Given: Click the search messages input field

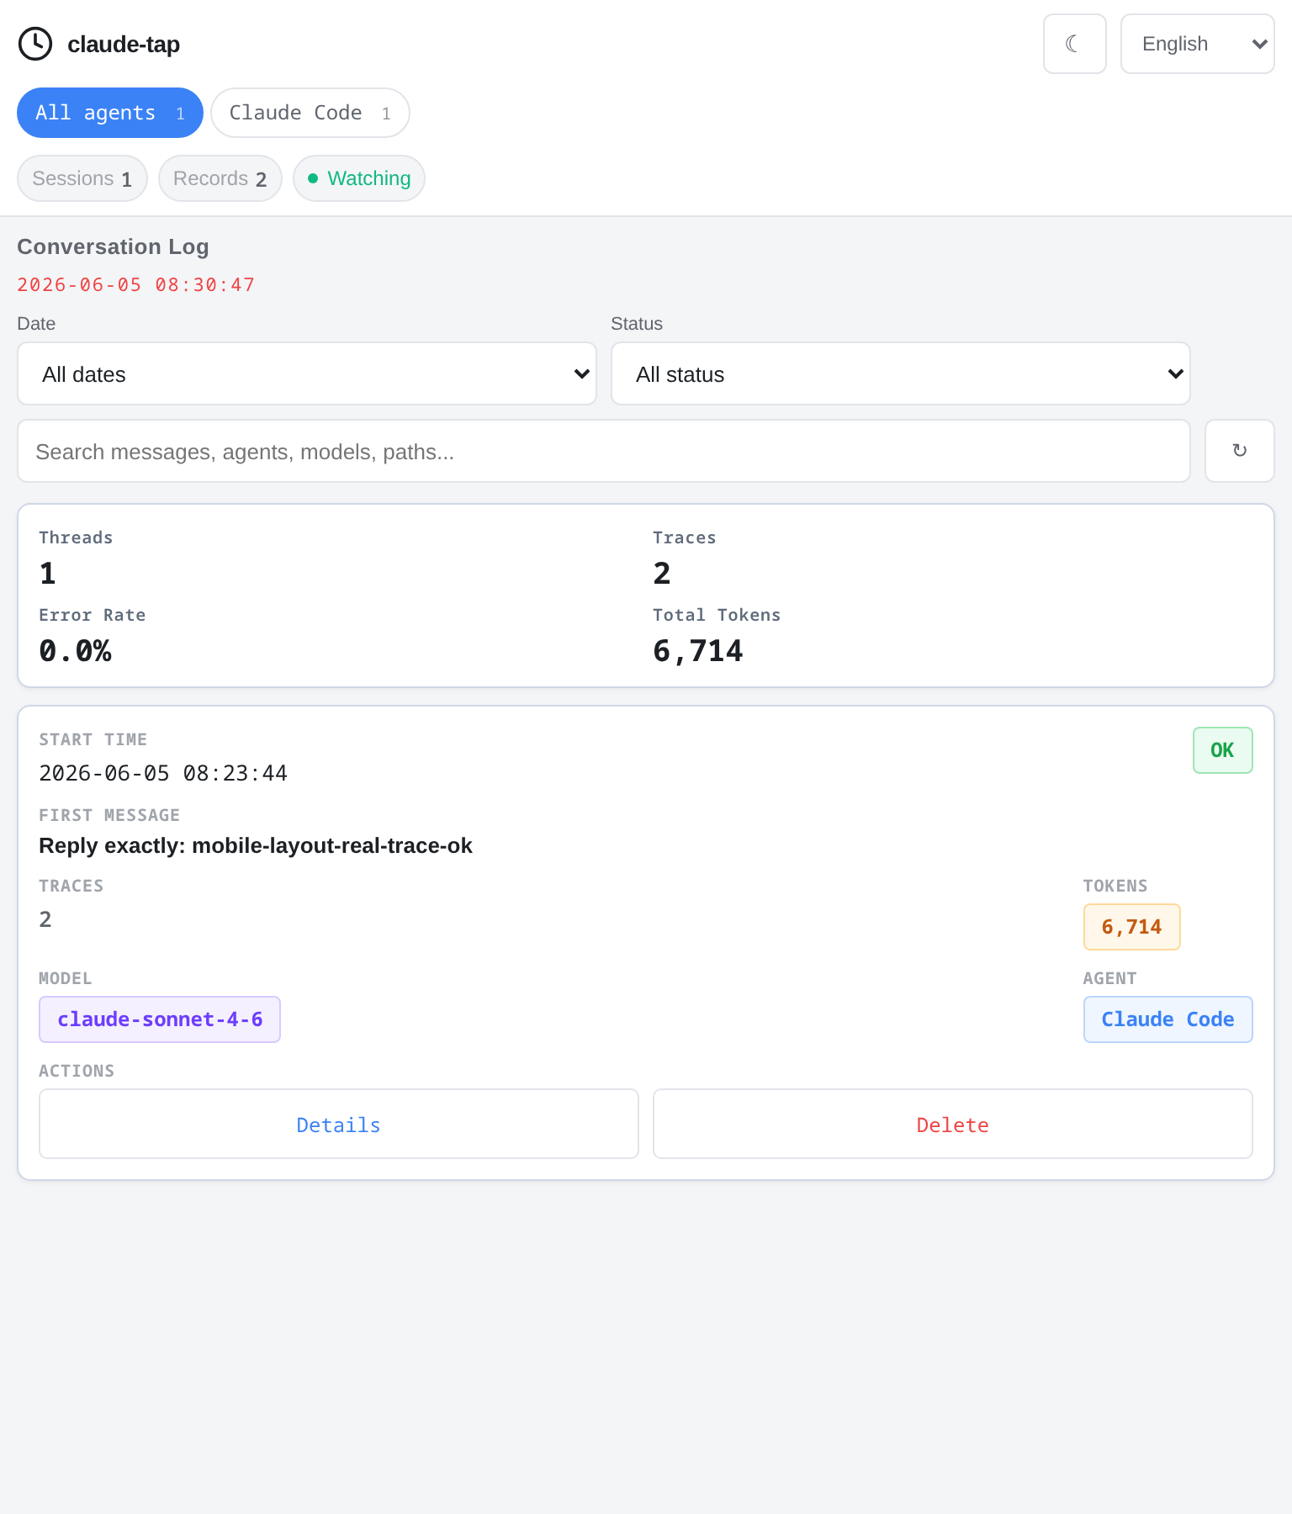Looking at the screenshot, I should 604,451.
